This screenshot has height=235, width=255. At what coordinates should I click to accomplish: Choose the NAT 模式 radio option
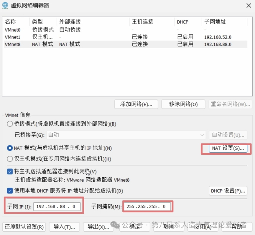coord(10,148)
